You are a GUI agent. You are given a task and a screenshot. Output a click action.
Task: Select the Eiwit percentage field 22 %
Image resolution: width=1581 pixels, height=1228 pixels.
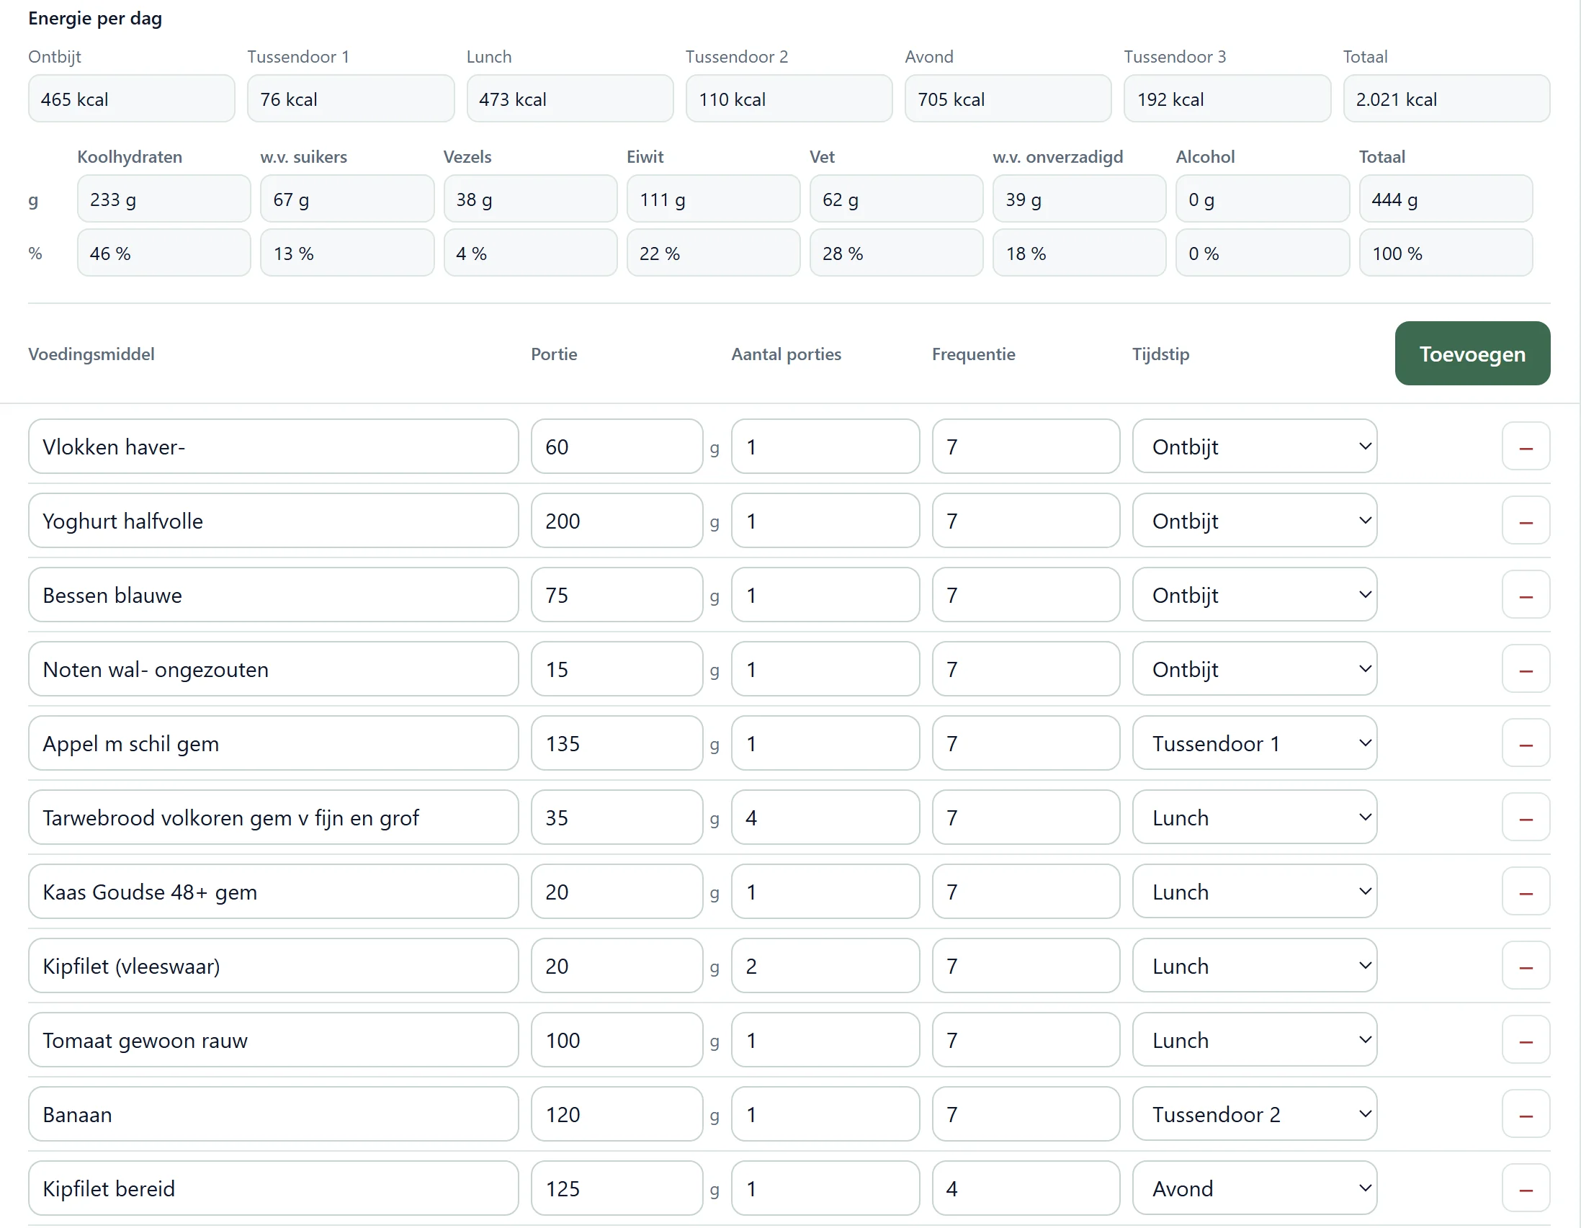(713, 254)
